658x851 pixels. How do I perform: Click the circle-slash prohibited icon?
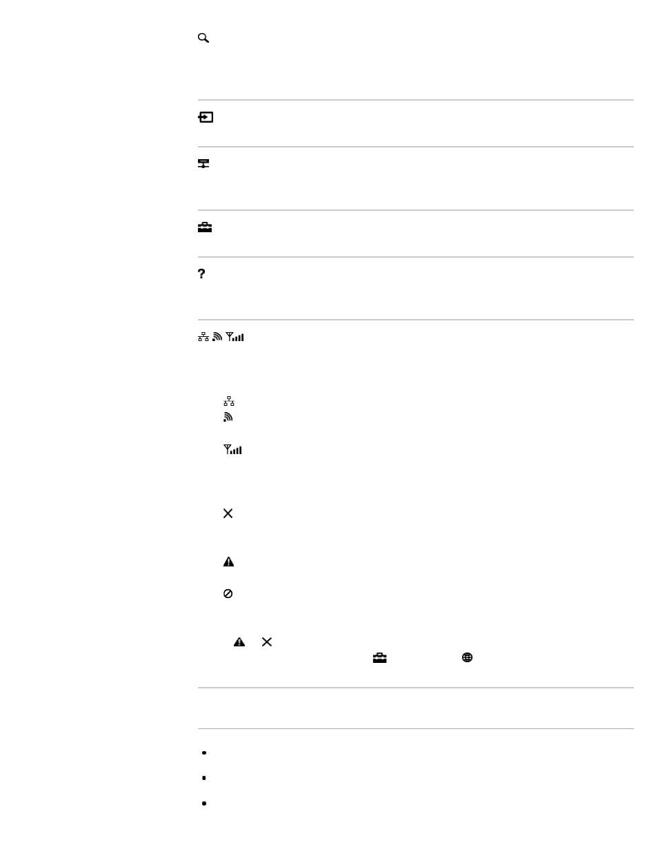tap(228, 593)
